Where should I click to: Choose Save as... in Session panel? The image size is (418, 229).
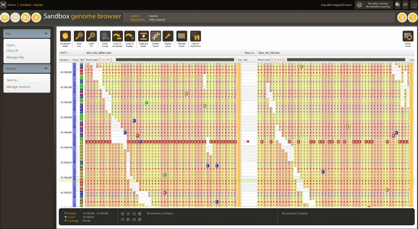pyautogui.click(x=13, y=80)
